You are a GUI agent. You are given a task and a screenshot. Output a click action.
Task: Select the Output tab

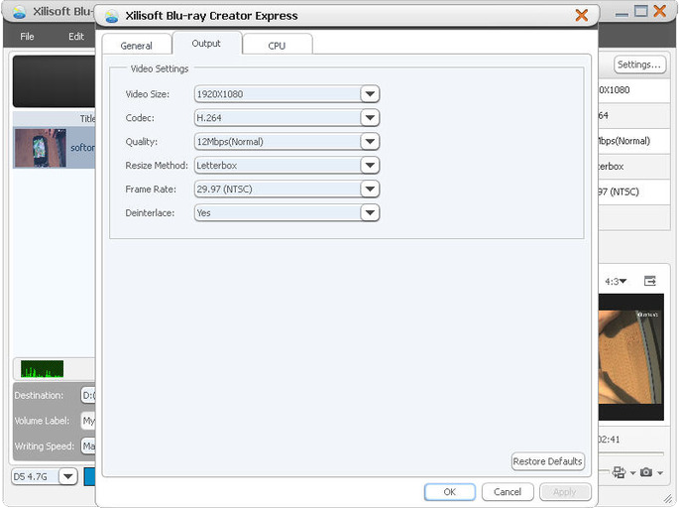(206, 43)
